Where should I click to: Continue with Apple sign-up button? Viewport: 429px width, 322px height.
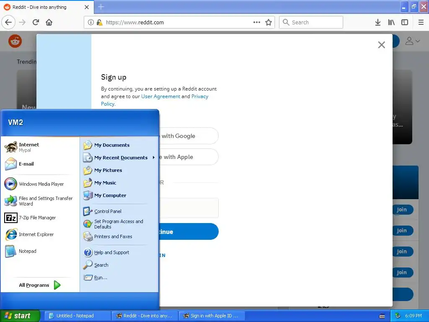[189, 157]
